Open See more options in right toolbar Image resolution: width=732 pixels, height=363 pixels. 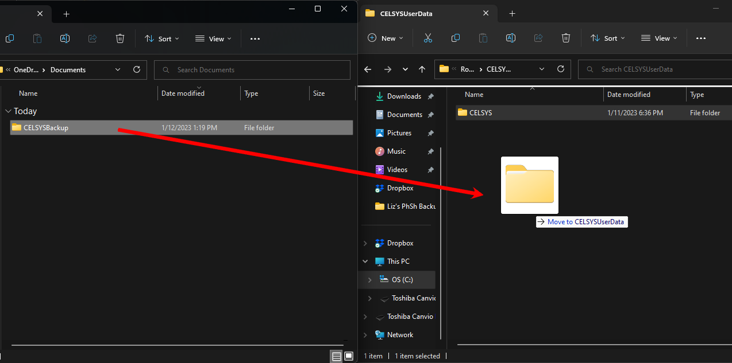tap(701, 38)
